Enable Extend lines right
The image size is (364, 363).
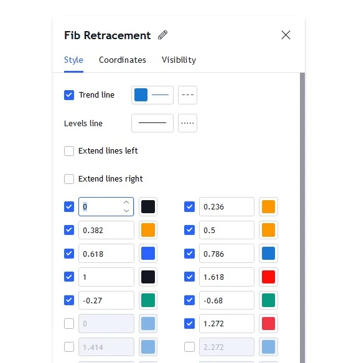[x=69, y=179]
